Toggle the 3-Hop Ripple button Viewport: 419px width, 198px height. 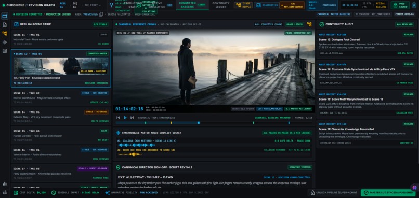pos(243,5)
